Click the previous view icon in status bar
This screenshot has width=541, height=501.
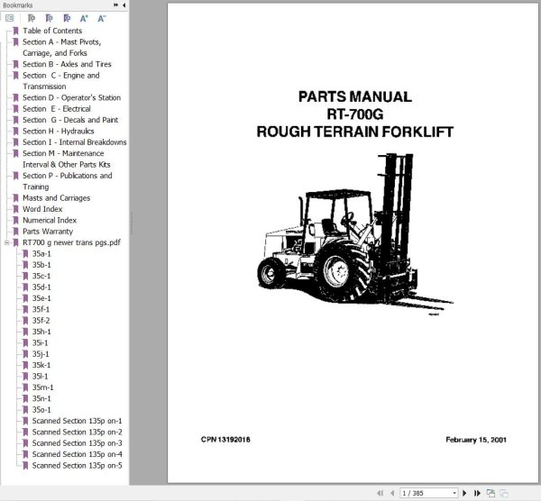tap(491, 493)
